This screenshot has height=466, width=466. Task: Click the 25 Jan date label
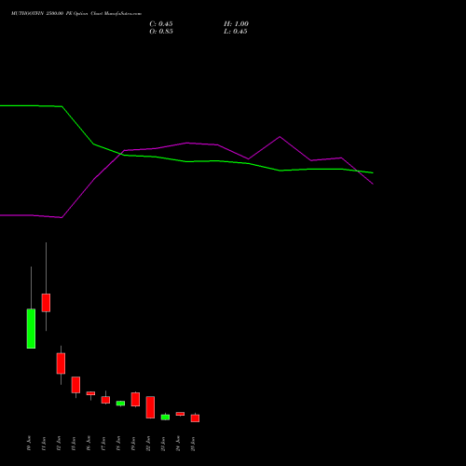tap(193, 444)
